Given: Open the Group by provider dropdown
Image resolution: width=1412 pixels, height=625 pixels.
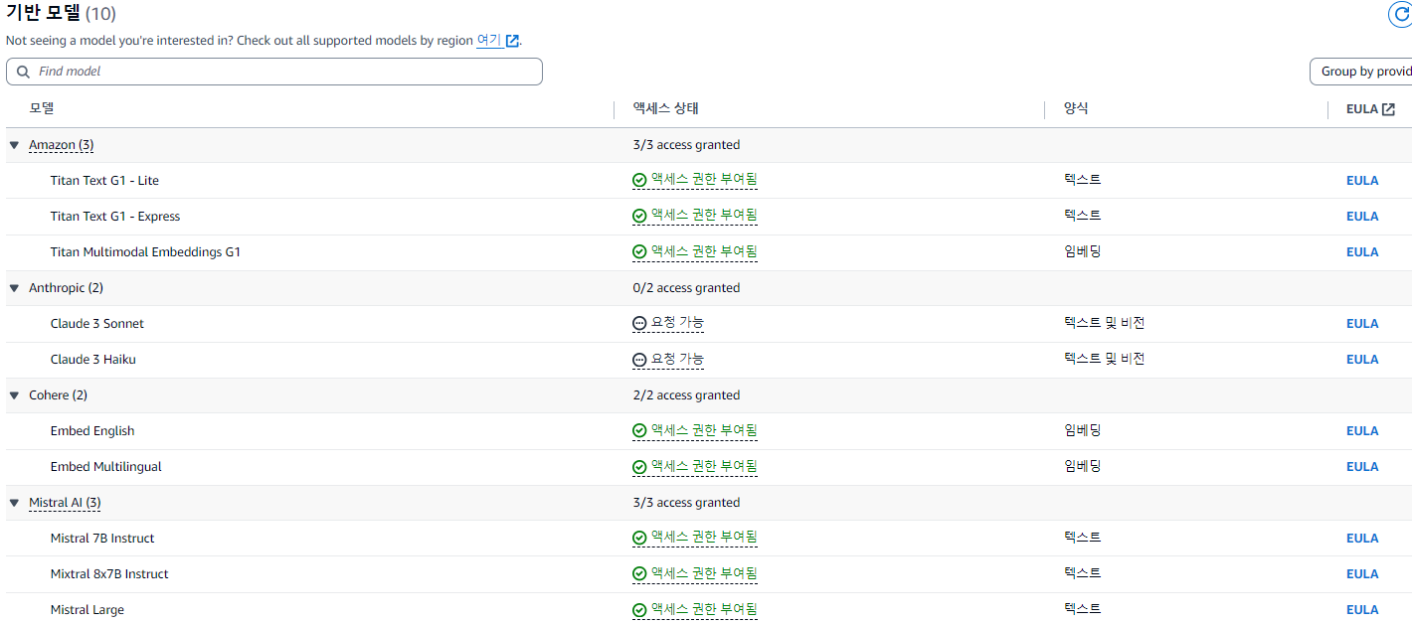Looking at the screenshot, I should 1360,72.
